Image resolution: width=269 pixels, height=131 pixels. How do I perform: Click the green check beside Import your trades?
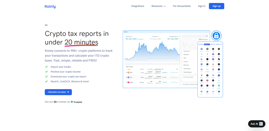[x=46, y=67]
